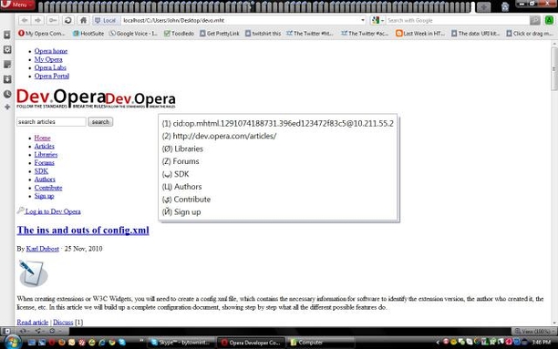
Task: Click the Wand key password button
Action: point(53,20)
